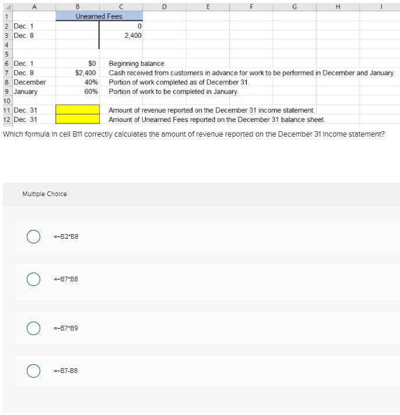Select column H header

338,6
